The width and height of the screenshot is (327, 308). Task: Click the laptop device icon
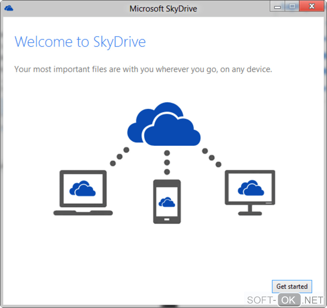pyautogui.click(x=83, y=193)
